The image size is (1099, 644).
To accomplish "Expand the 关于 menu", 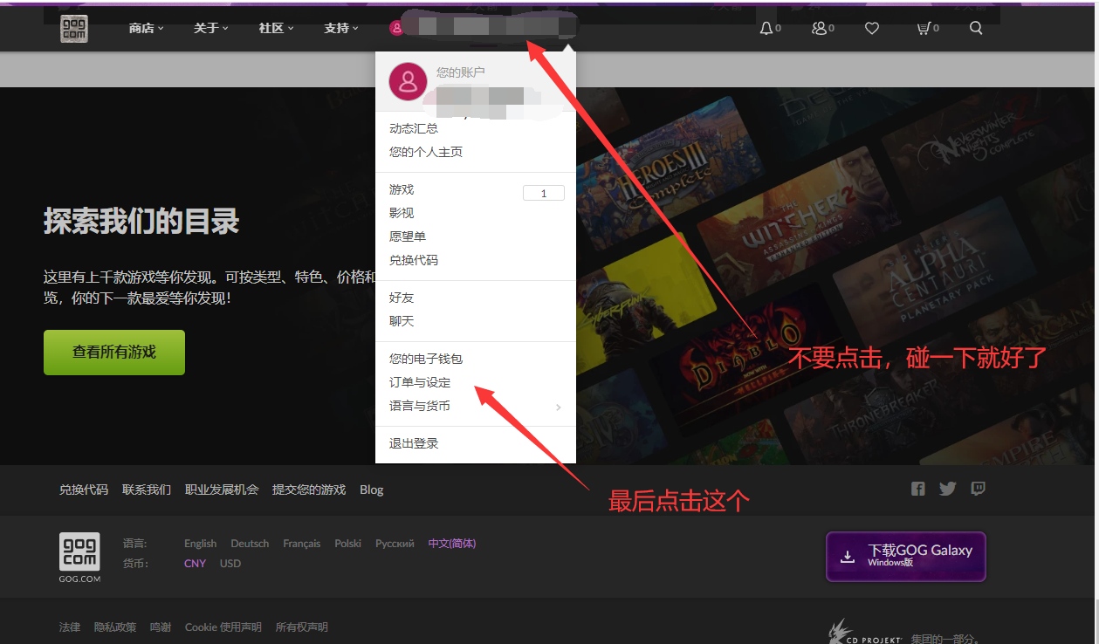I will tap(210, 28).
